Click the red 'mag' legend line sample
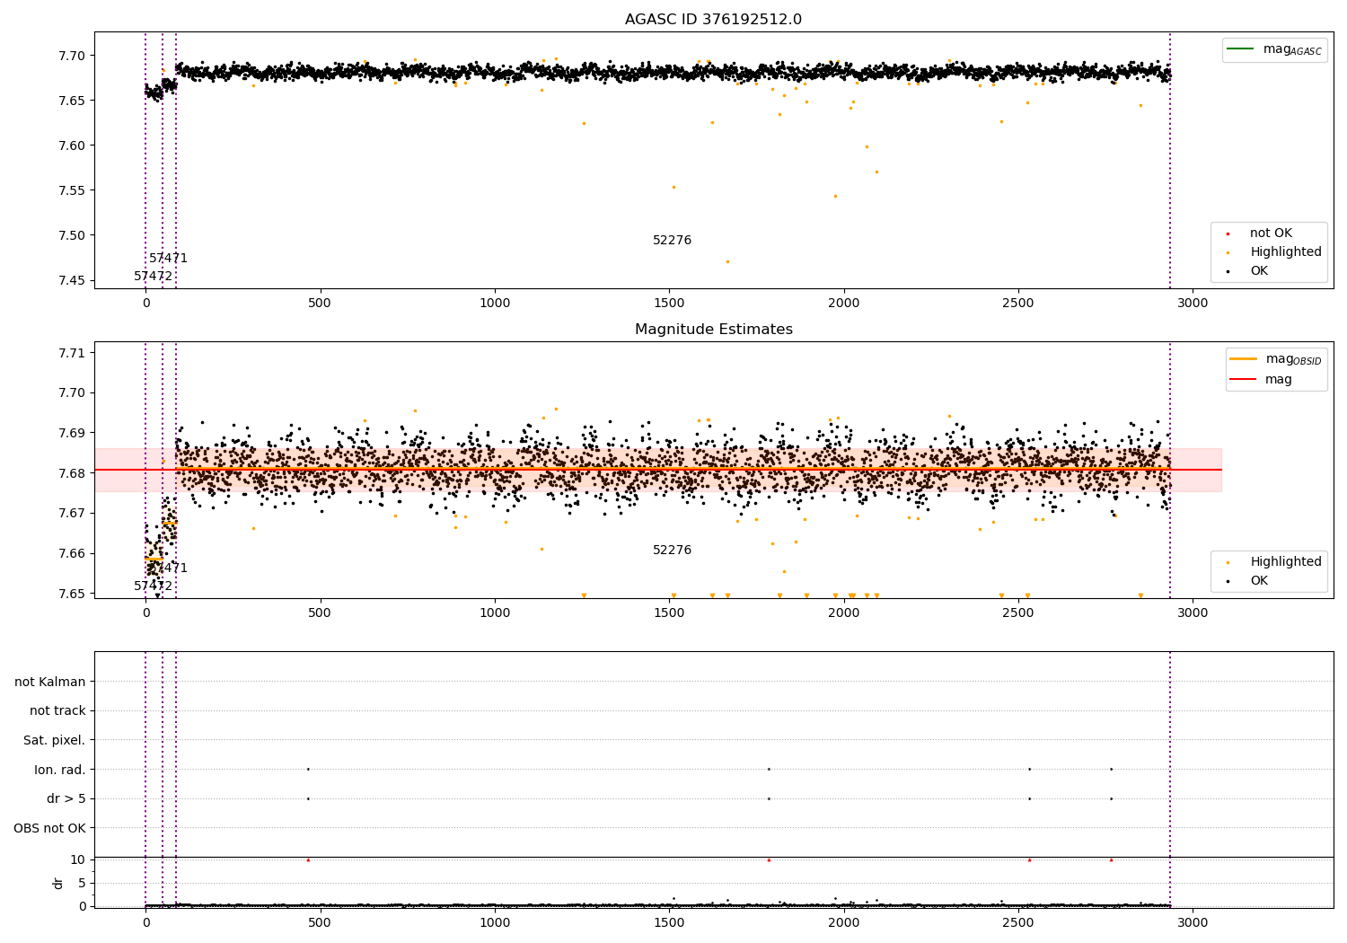This screenshot has width=1347, height=943. [1243, 380]
